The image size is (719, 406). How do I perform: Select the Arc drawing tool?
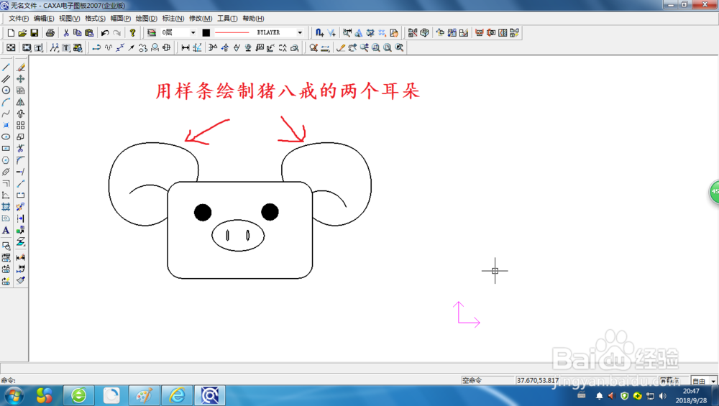pyautogui.click(x=6, y=102)
